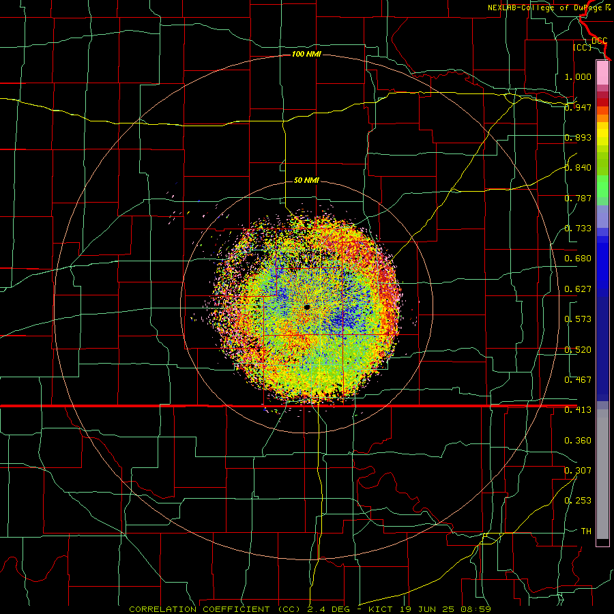Select the 0.307 legend value

pyautogui.click(x=578, y=471)
